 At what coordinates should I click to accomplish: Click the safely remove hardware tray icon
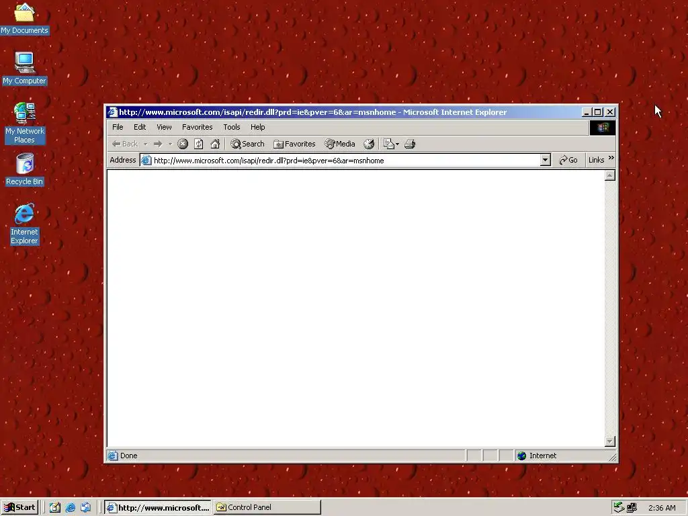[619, 508]
